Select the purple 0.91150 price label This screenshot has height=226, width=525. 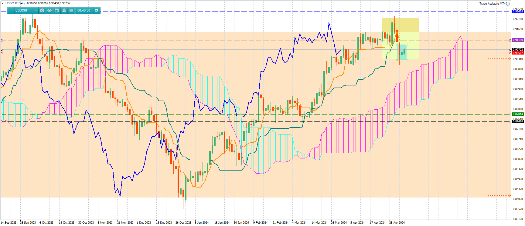click(518, 40)
